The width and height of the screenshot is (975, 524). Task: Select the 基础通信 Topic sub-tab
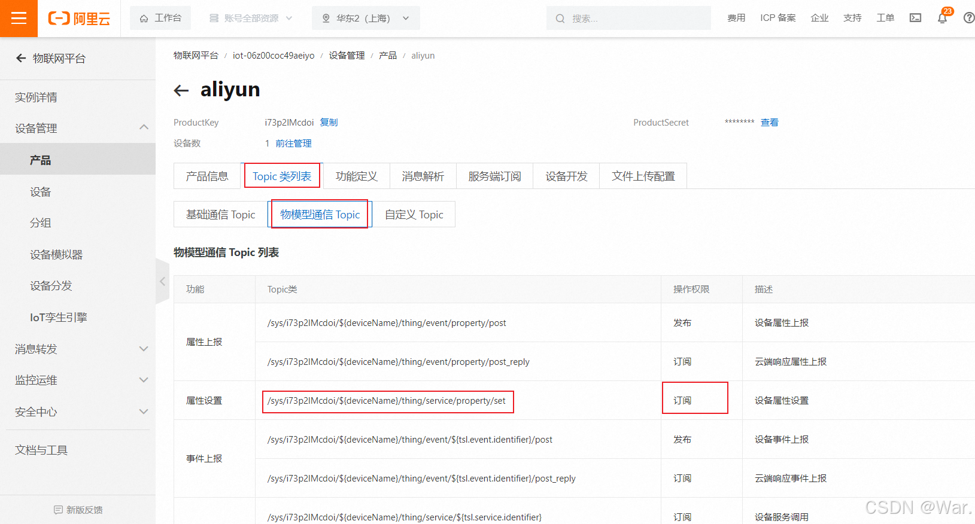pos(220,214)
